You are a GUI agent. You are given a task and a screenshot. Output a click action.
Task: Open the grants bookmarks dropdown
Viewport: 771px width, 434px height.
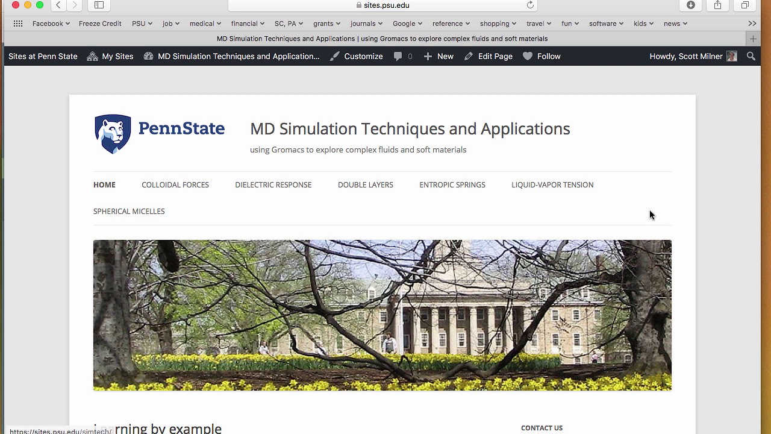pos(326,24)
